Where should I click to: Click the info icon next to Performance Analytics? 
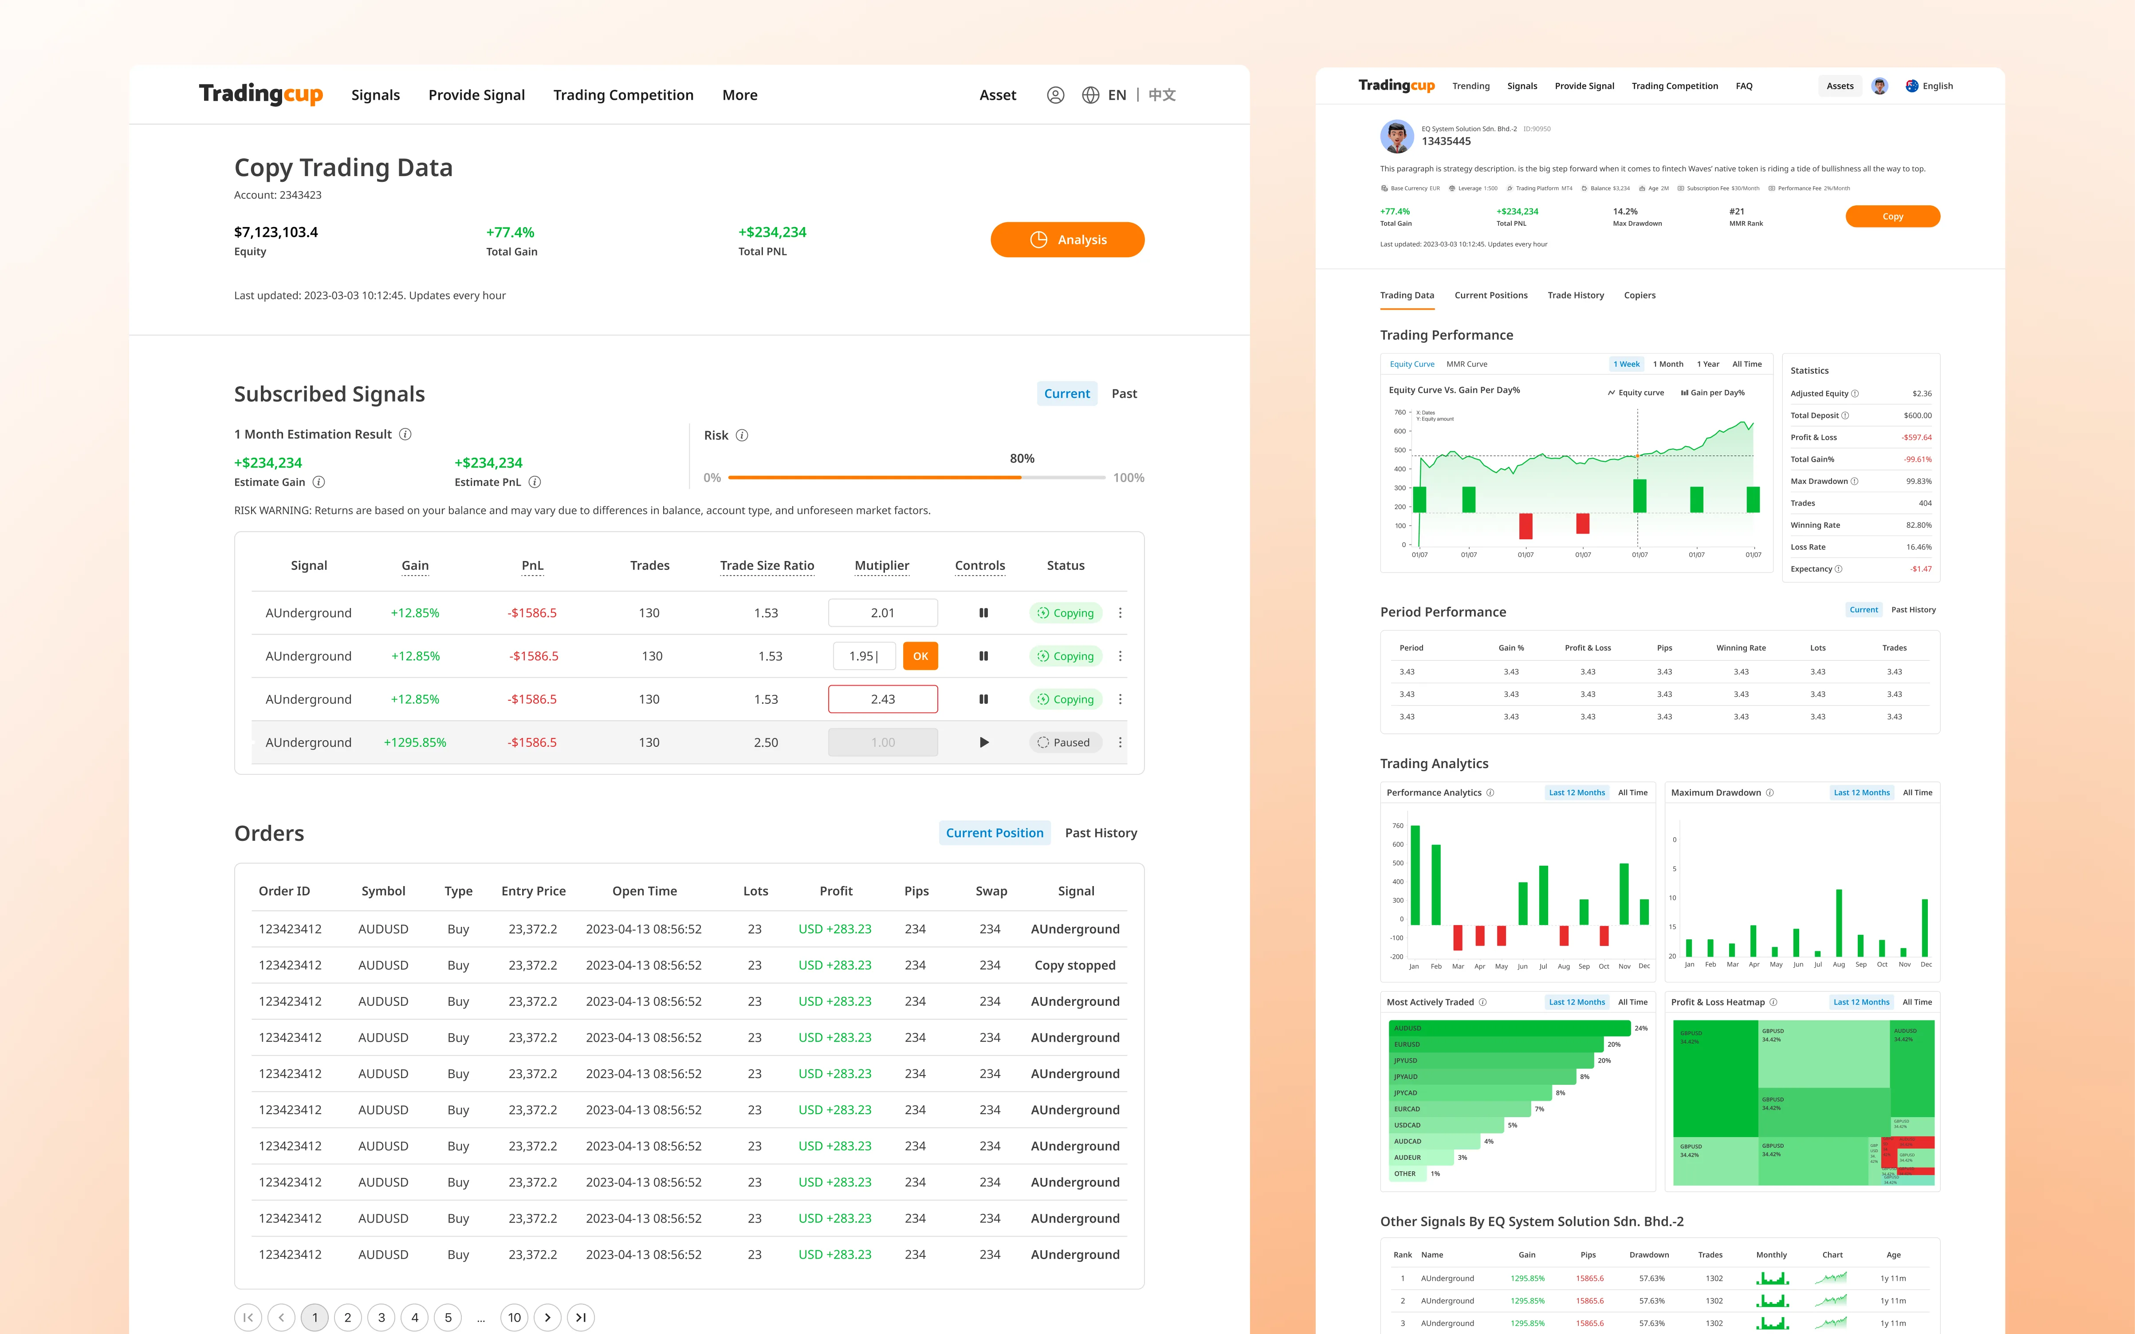(1490, 792)
